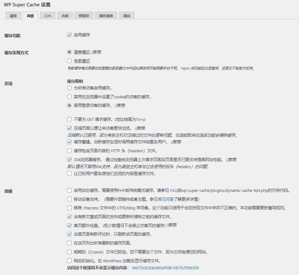This screenshot has height=275, width=299.
Task: Toggle refresh-on-new-comment 当某页面有新评论时 checkbox
Action: click(69, 234)
